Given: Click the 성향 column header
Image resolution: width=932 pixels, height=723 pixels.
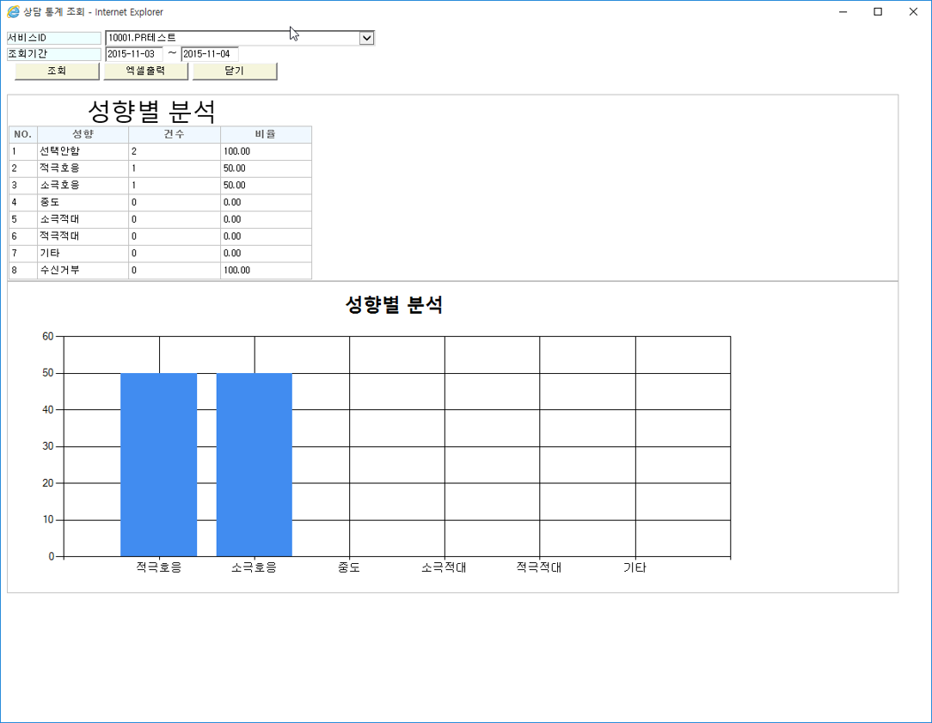Looking at the screenshot, I should [x=83, y=134].
